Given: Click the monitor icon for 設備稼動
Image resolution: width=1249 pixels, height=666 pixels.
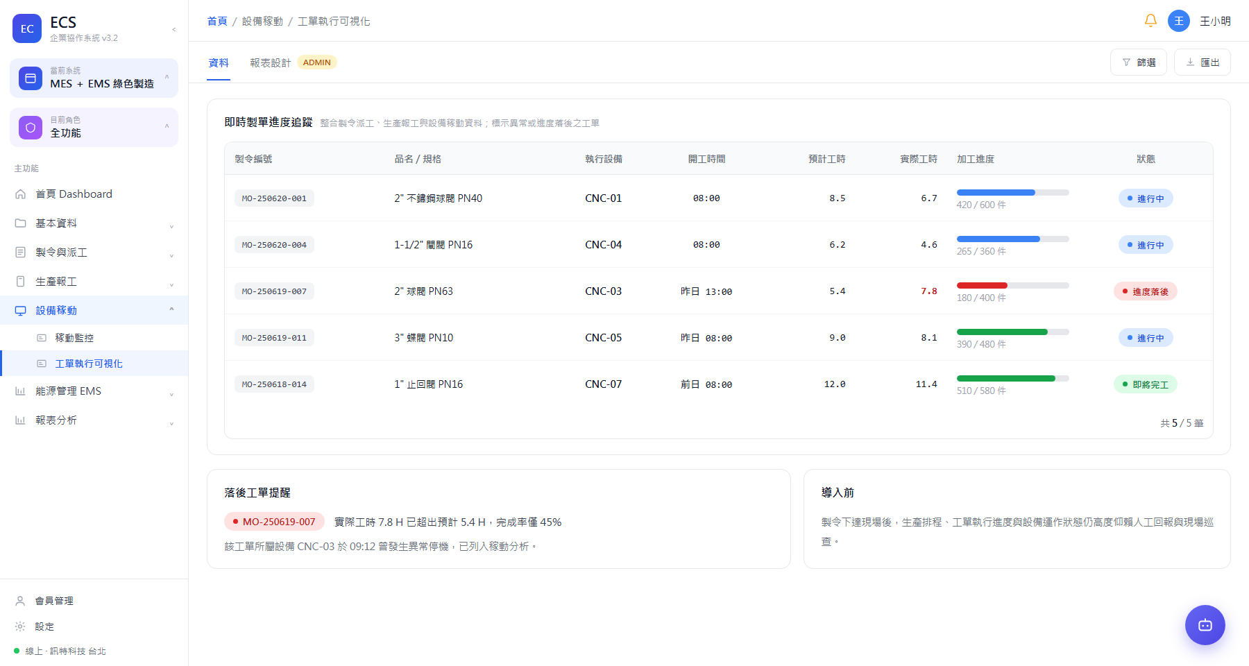Looking at the screenshot, I should [x=21, y=311].
